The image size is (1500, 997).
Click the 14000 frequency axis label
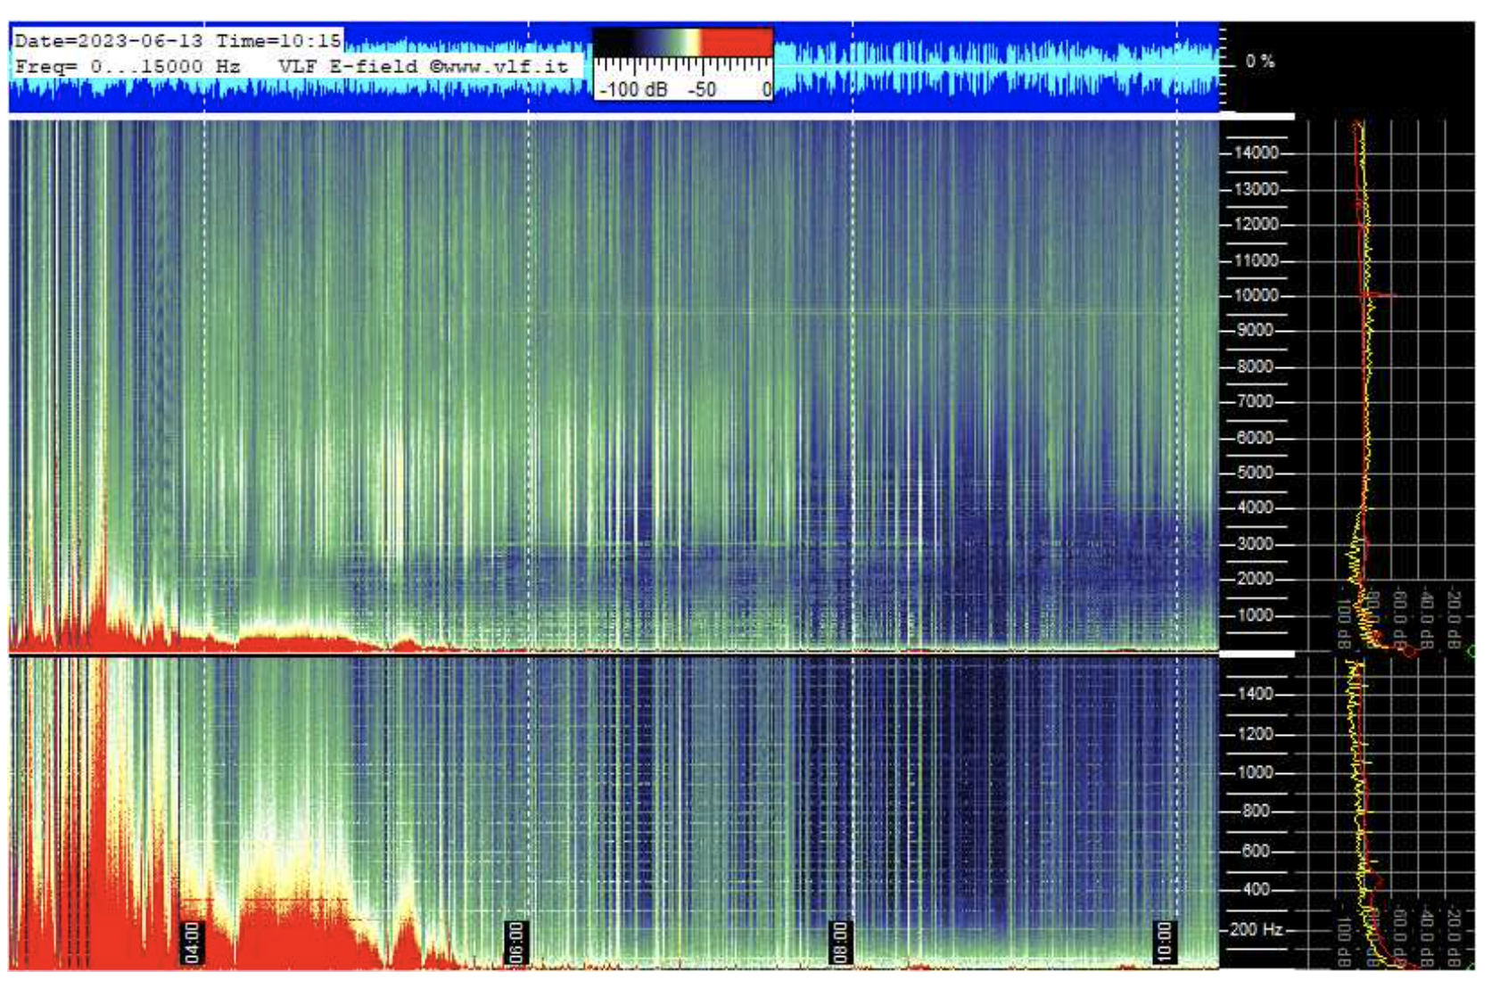coord(1256,152)
